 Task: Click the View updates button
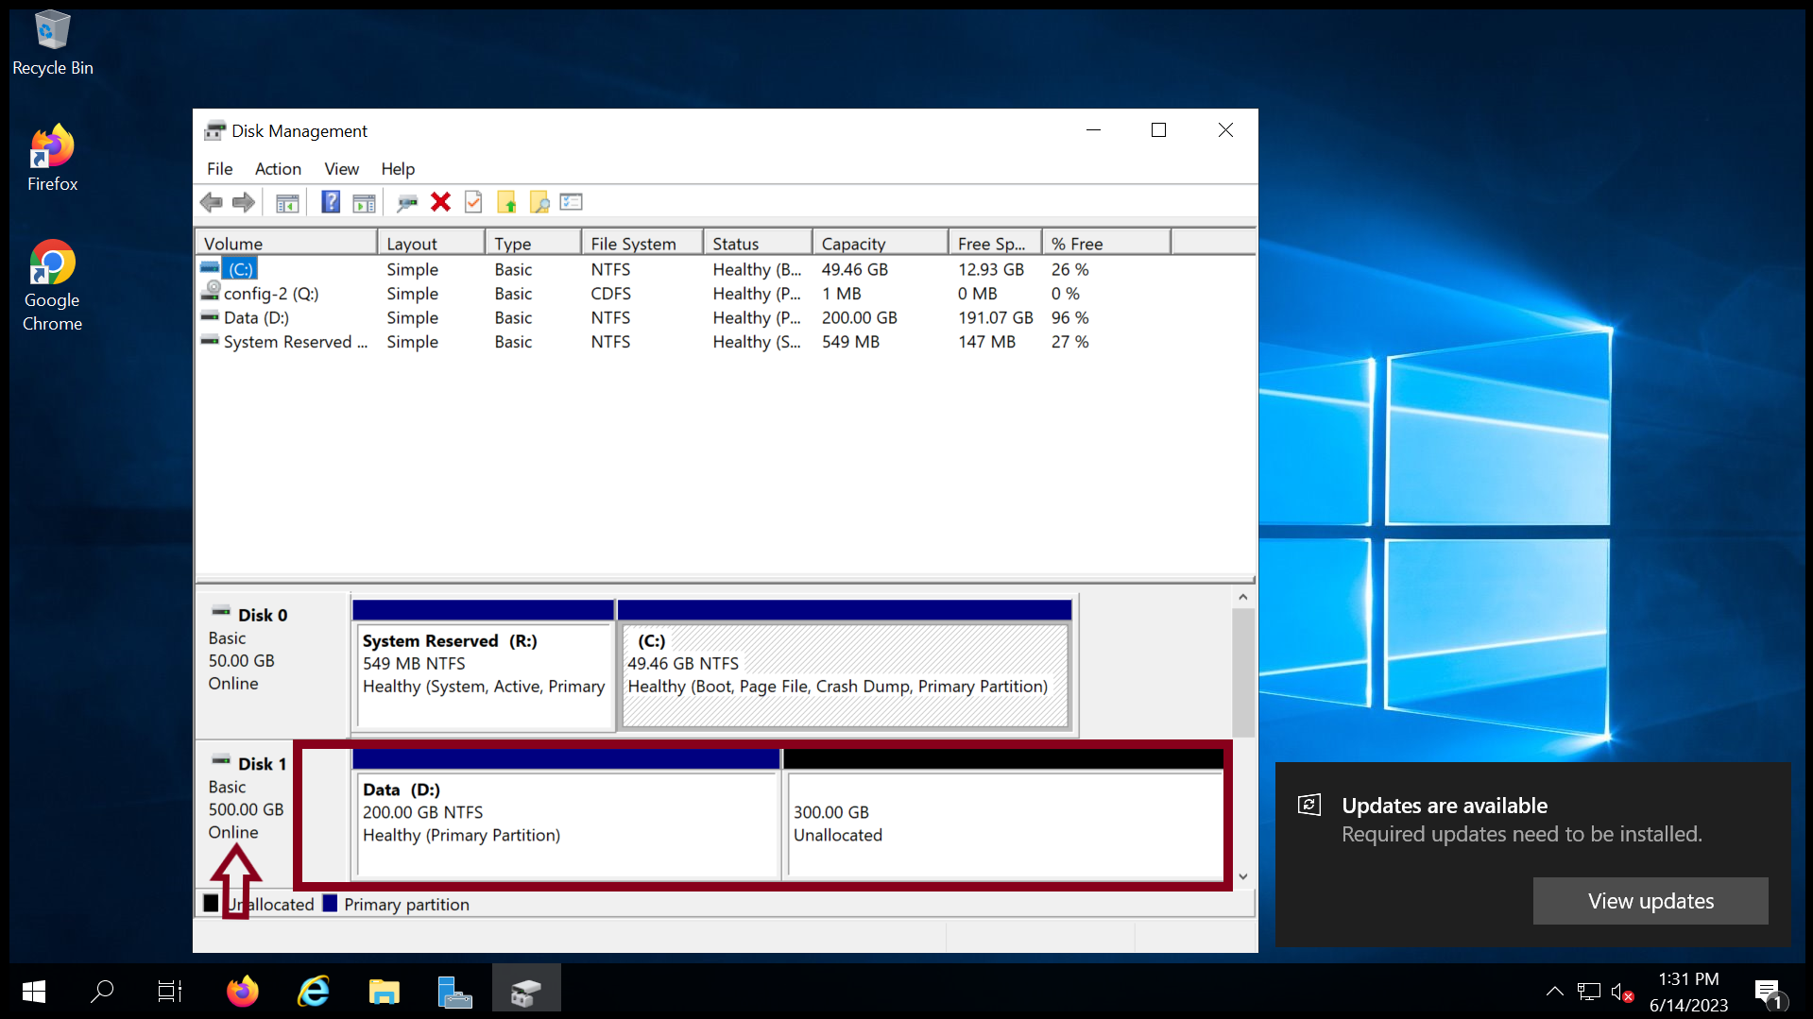(x=1651, y=901)
